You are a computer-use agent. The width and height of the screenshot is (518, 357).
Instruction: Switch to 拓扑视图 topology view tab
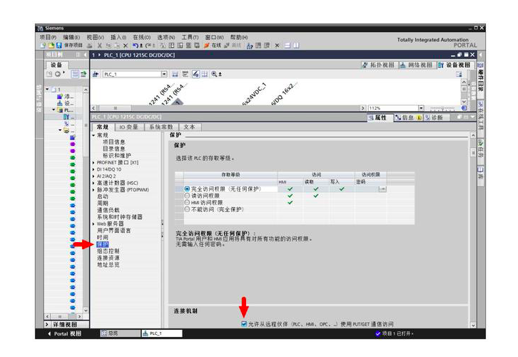tap(378, 65)
